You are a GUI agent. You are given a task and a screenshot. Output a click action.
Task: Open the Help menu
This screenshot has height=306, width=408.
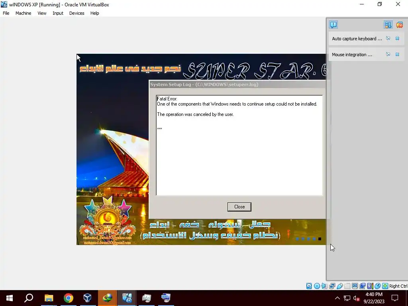(95, 13)
